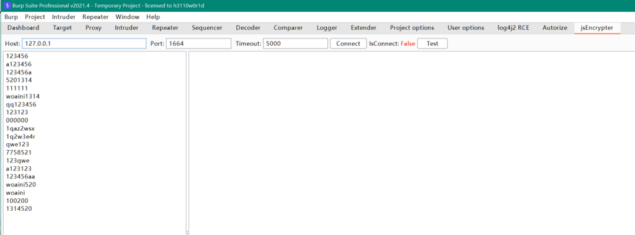
Task: Open the Project options tab
Action: click(412, 28)
